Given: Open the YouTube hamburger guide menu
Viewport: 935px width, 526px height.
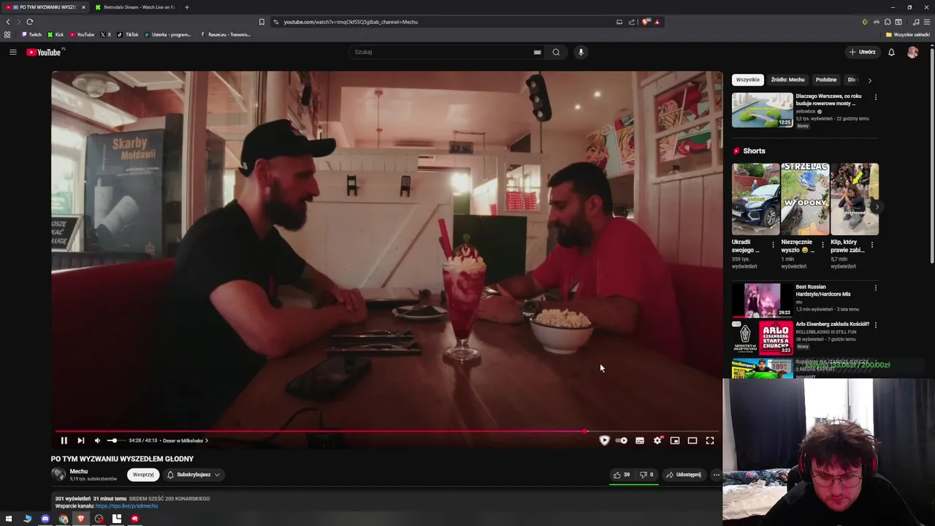Looking at the screenshot, I should (12, 52).
